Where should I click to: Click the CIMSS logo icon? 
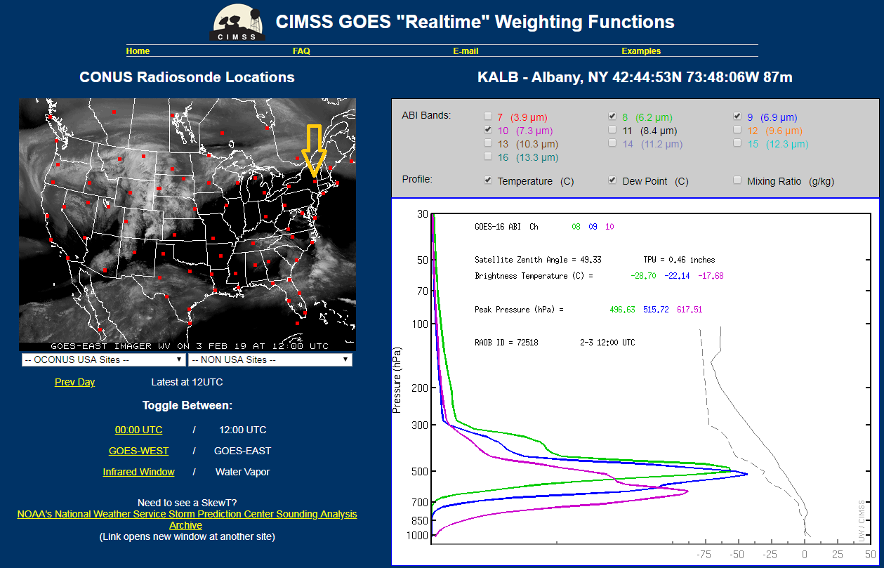(x=239, y=22)
